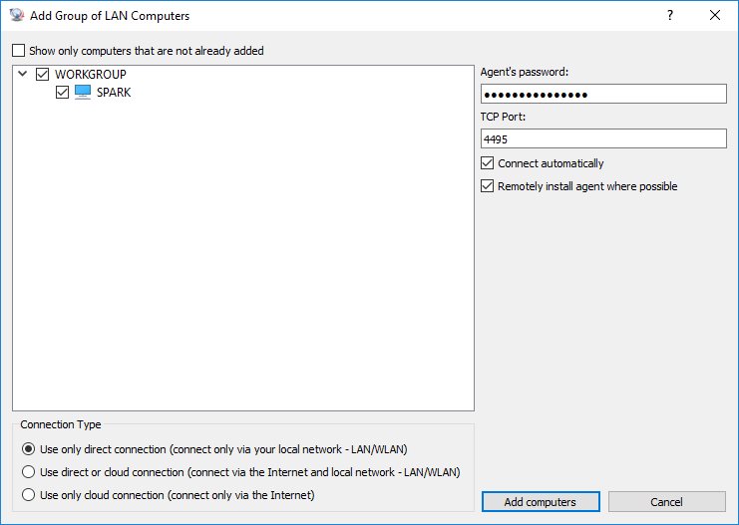Pick 'Use only cloud connection' radio

[28, 495]
